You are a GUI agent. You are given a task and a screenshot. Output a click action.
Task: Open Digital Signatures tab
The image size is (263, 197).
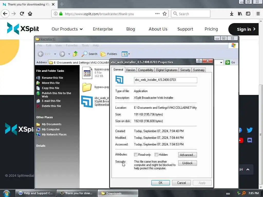(x=166, y=70)
